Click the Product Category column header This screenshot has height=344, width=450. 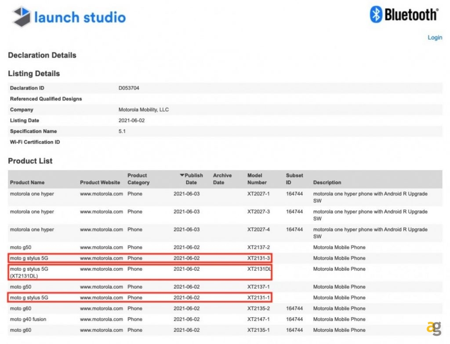[x=138, y=179]
